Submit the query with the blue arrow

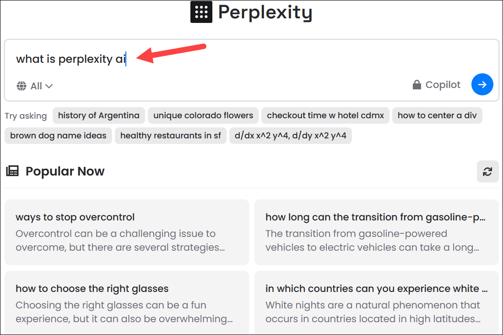[x=482, y=84]
